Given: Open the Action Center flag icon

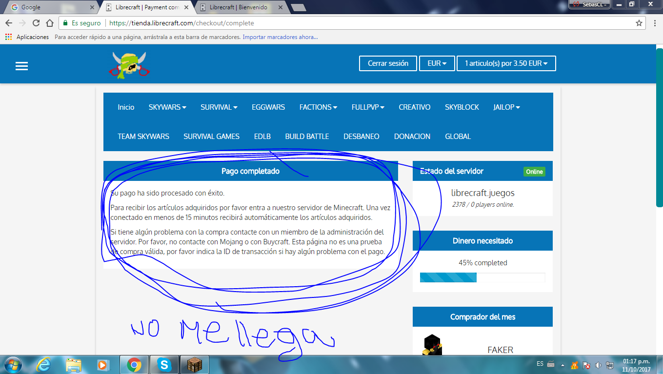Looking at the screenshot, I should click(587, 365).
